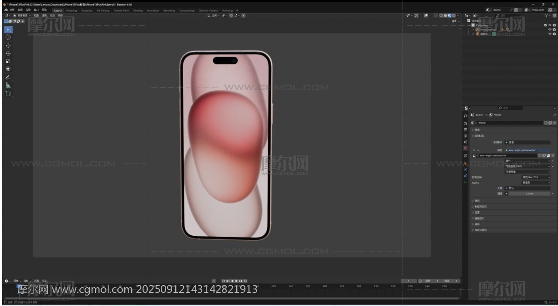Expand the Ray Visibility panel
This screenshot has height=306, width=558.
click(x=513, y=207)
